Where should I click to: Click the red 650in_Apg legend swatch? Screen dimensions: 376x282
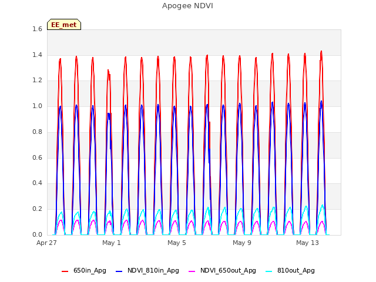pos(65,271)
